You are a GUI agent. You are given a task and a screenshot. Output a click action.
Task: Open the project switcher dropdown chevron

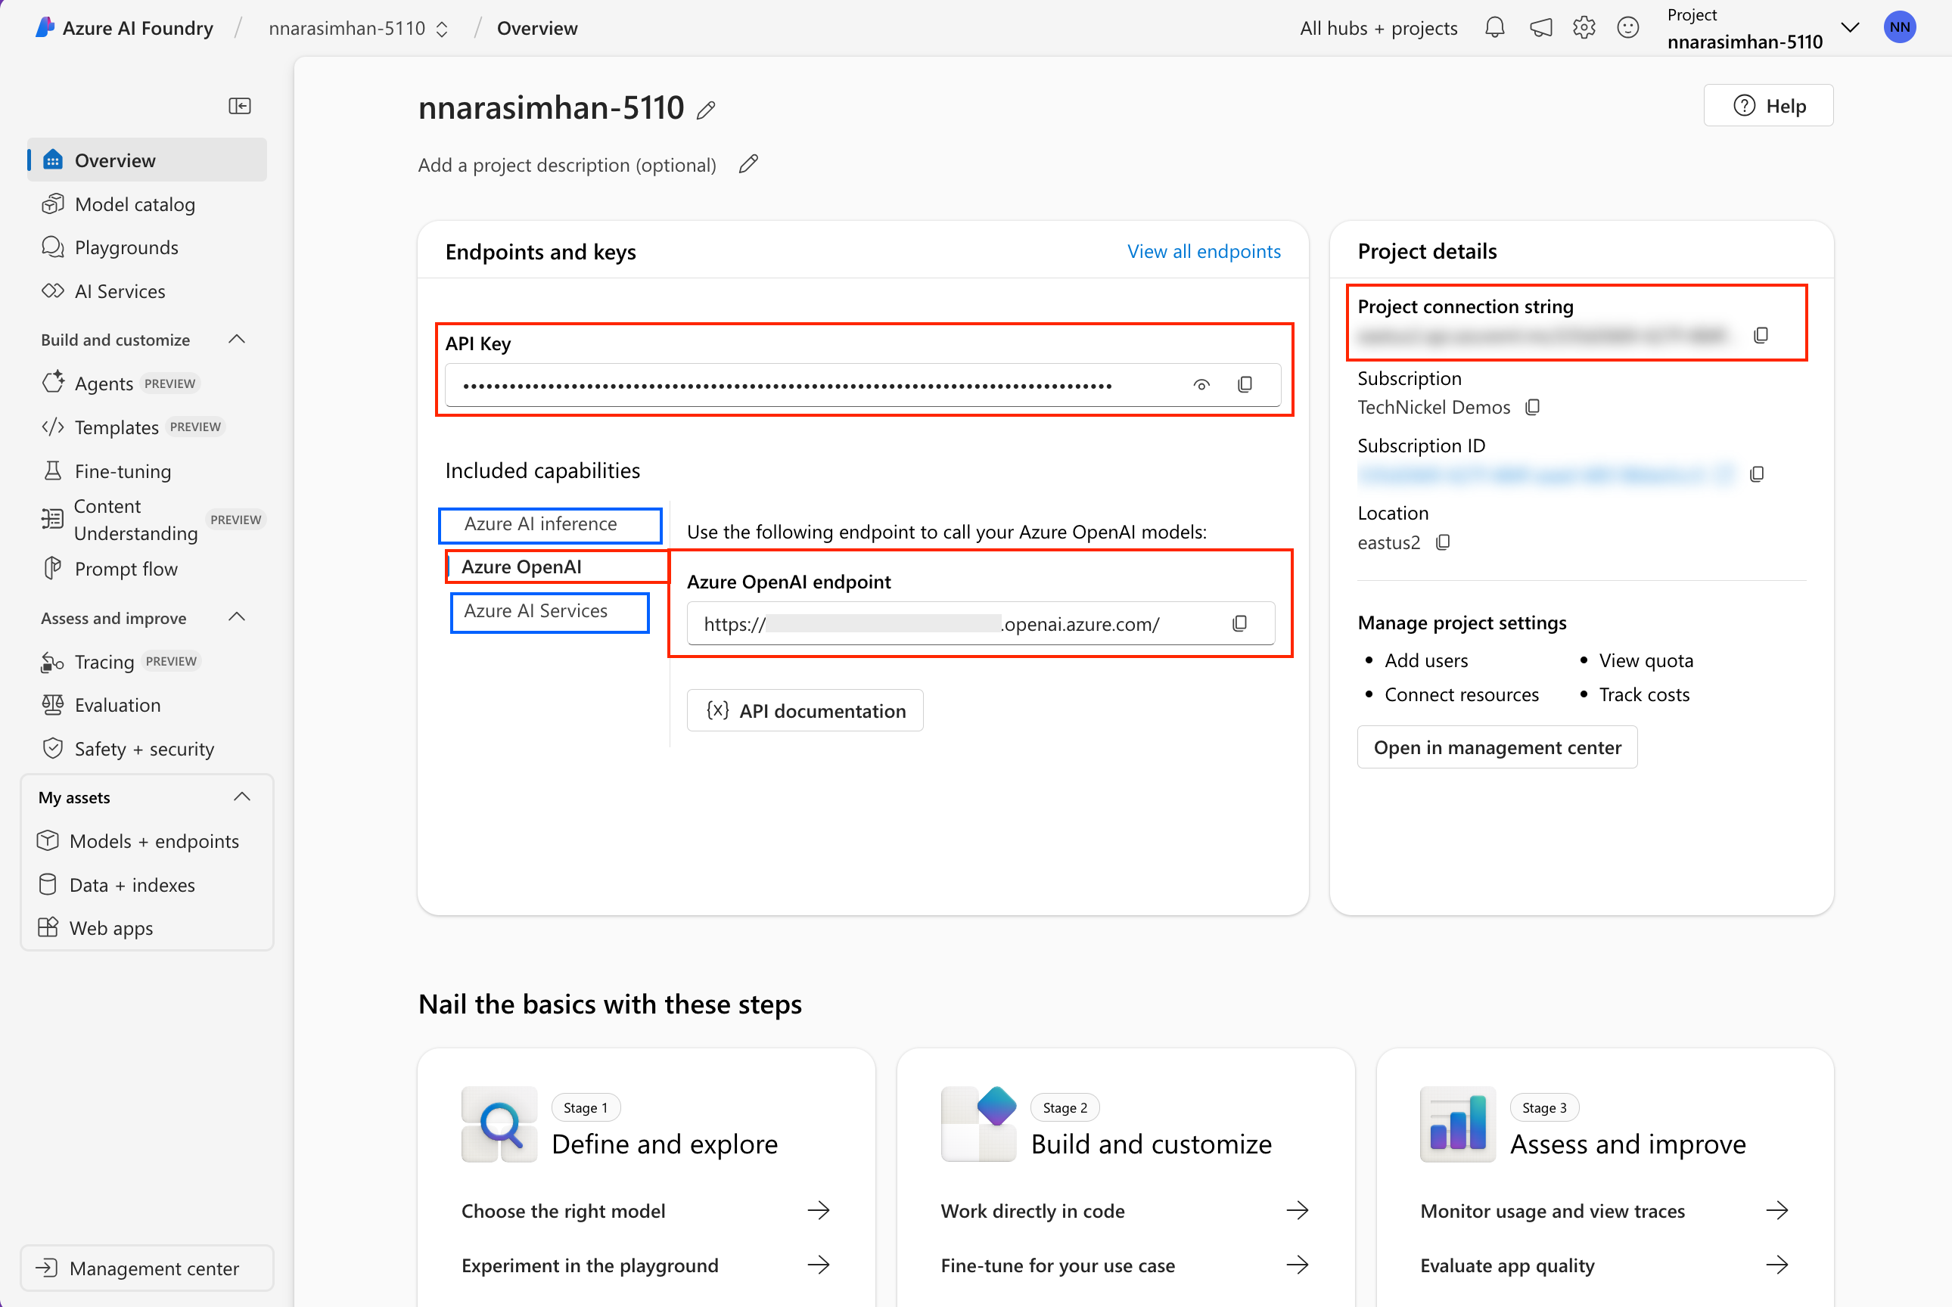coord(1851,27)
